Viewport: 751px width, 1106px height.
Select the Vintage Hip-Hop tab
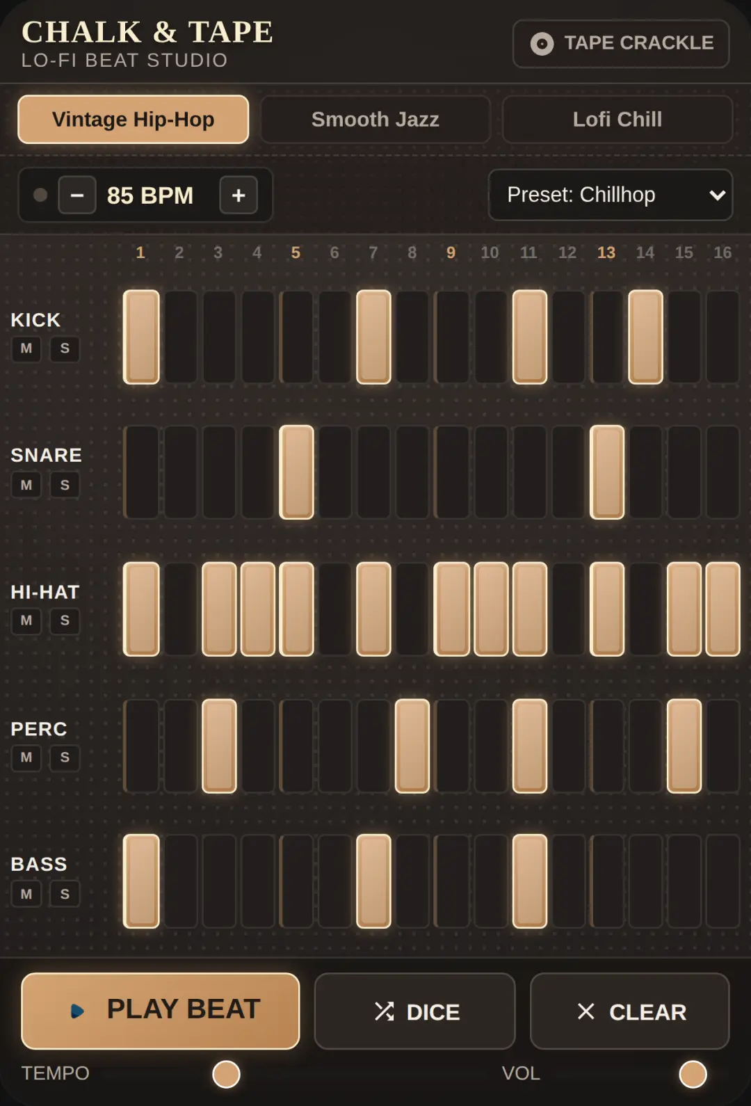click(x=134, y=120)
